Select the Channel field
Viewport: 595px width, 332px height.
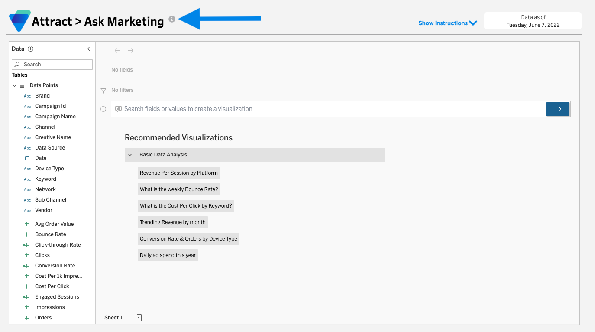pyautogui.click(x=45, y=127)
